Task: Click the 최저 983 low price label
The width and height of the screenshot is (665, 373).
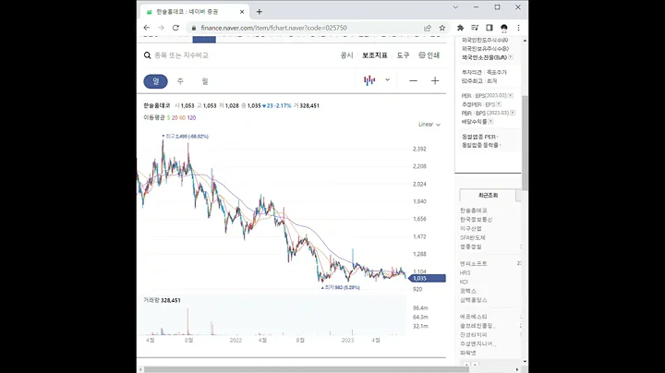Action: pos(341,287)
